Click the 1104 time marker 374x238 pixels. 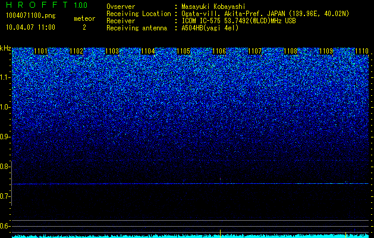pos(147,51)
